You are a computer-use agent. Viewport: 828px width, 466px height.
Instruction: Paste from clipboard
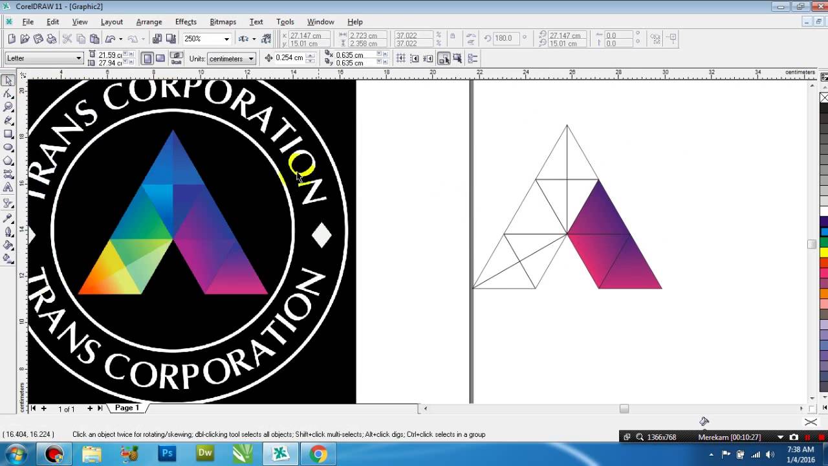94,39
